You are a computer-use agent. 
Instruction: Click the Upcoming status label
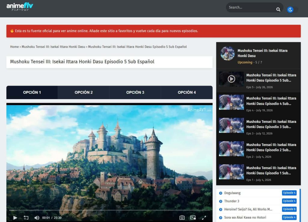(x=245, y=62)
